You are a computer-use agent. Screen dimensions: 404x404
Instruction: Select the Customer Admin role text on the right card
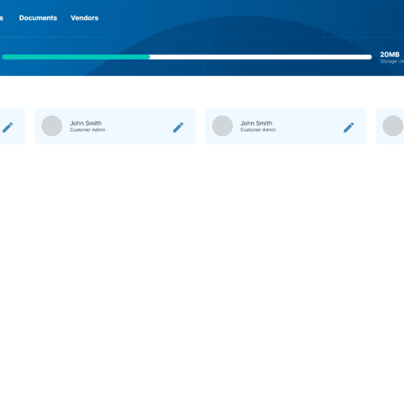coord(258,130)
